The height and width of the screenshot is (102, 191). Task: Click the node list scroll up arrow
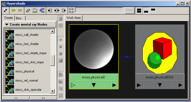[x=53, y=31]
